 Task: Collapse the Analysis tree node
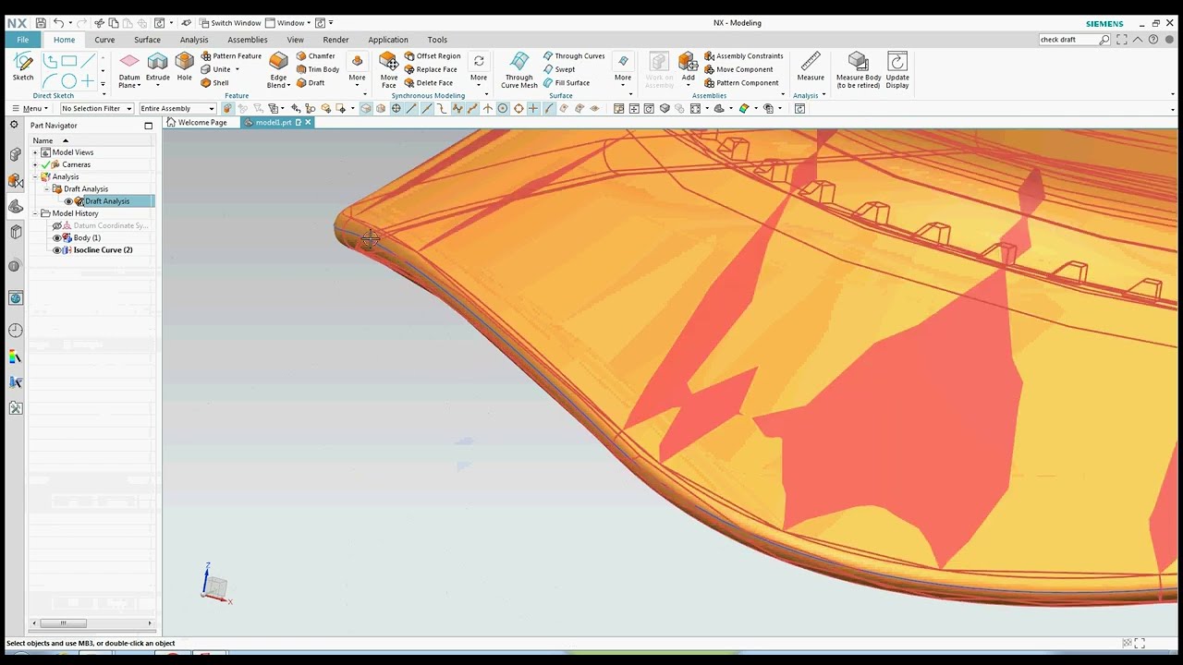35,176
